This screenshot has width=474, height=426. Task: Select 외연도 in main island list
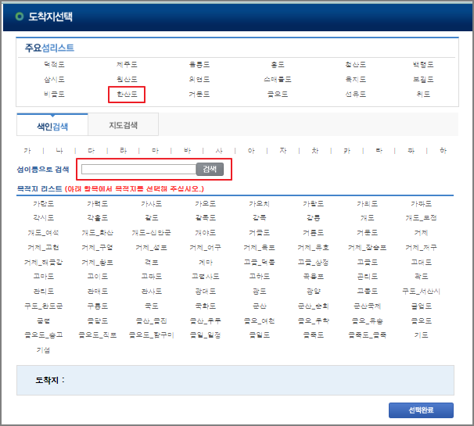[199, 80]
